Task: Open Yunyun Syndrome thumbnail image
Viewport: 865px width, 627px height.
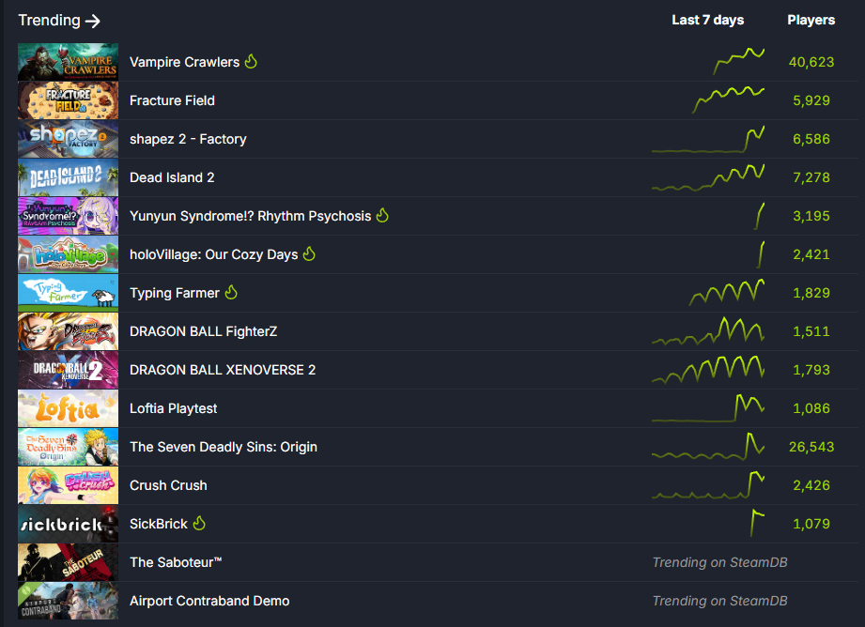Action: click(68, 216)
